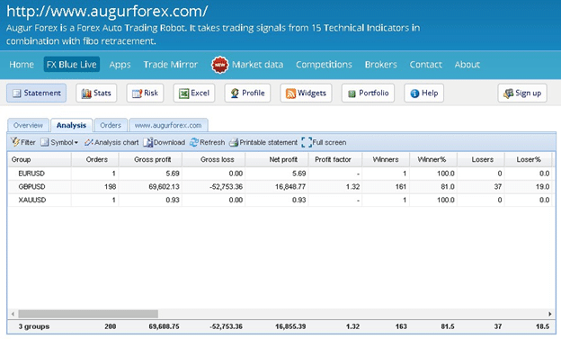
Task: Click the total net profit 16,855.39
Action: [x=290, y=326]
